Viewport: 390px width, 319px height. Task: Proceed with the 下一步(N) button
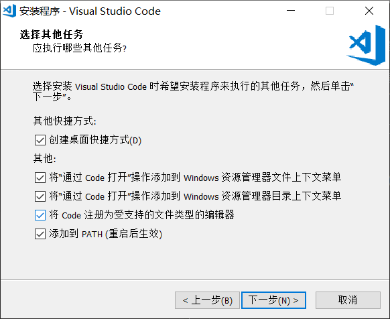click(x=273, y=300)
